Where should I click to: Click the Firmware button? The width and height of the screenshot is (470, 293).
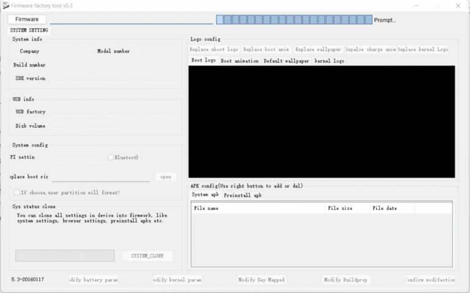[27, 20]
